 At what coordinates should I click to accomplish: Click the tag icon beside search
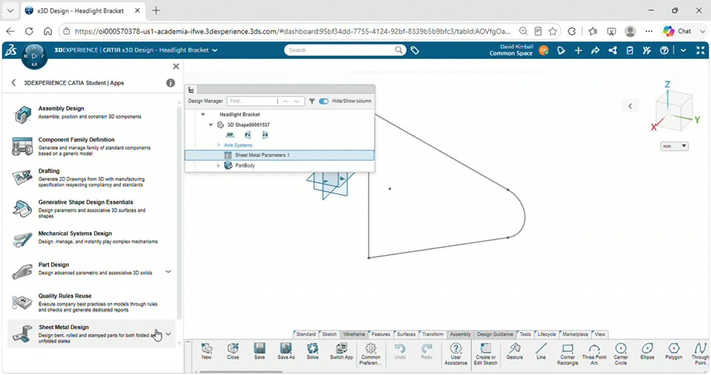coord(415,50)
